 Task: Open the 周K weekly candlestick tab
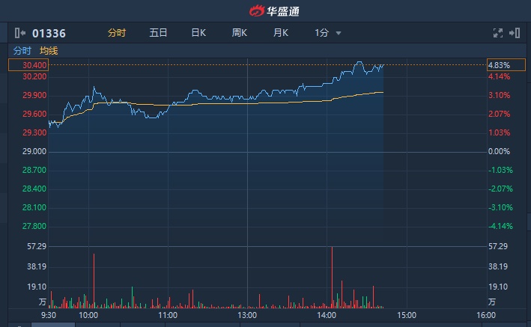pyautogui.click(x=240, y=33)
